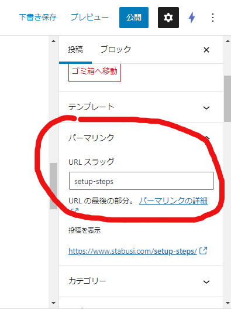The height and width of the screenshot is (313, 231).
Task: Click sidebar scrollbar up arrow
Action: (227, 41)
